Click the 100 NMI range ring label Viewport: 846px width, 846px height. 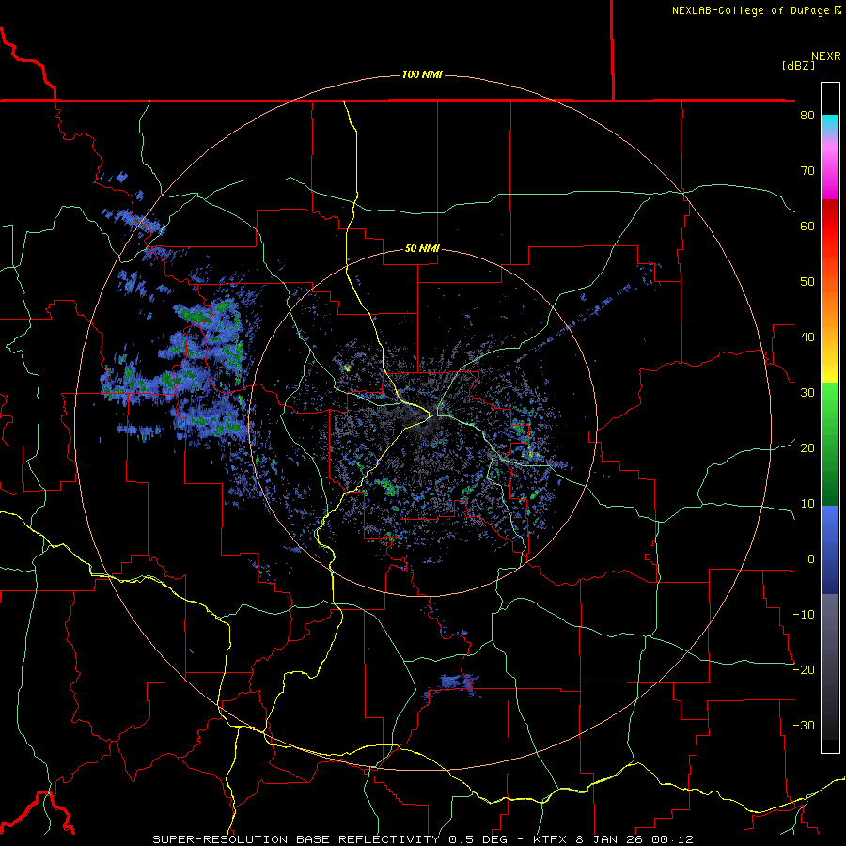coord(422,74)
